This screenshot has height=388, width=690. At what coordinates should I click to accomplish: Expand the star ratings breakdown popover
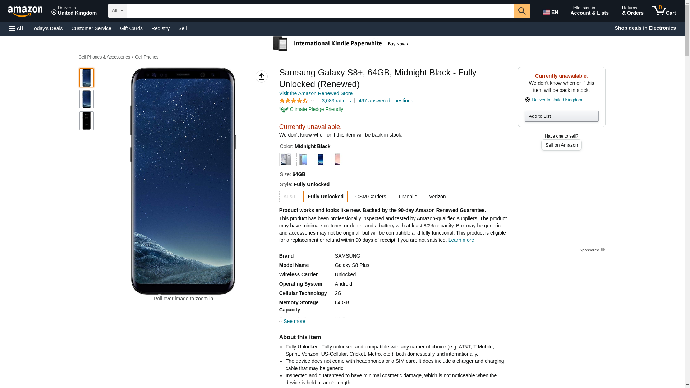[297, 101]
